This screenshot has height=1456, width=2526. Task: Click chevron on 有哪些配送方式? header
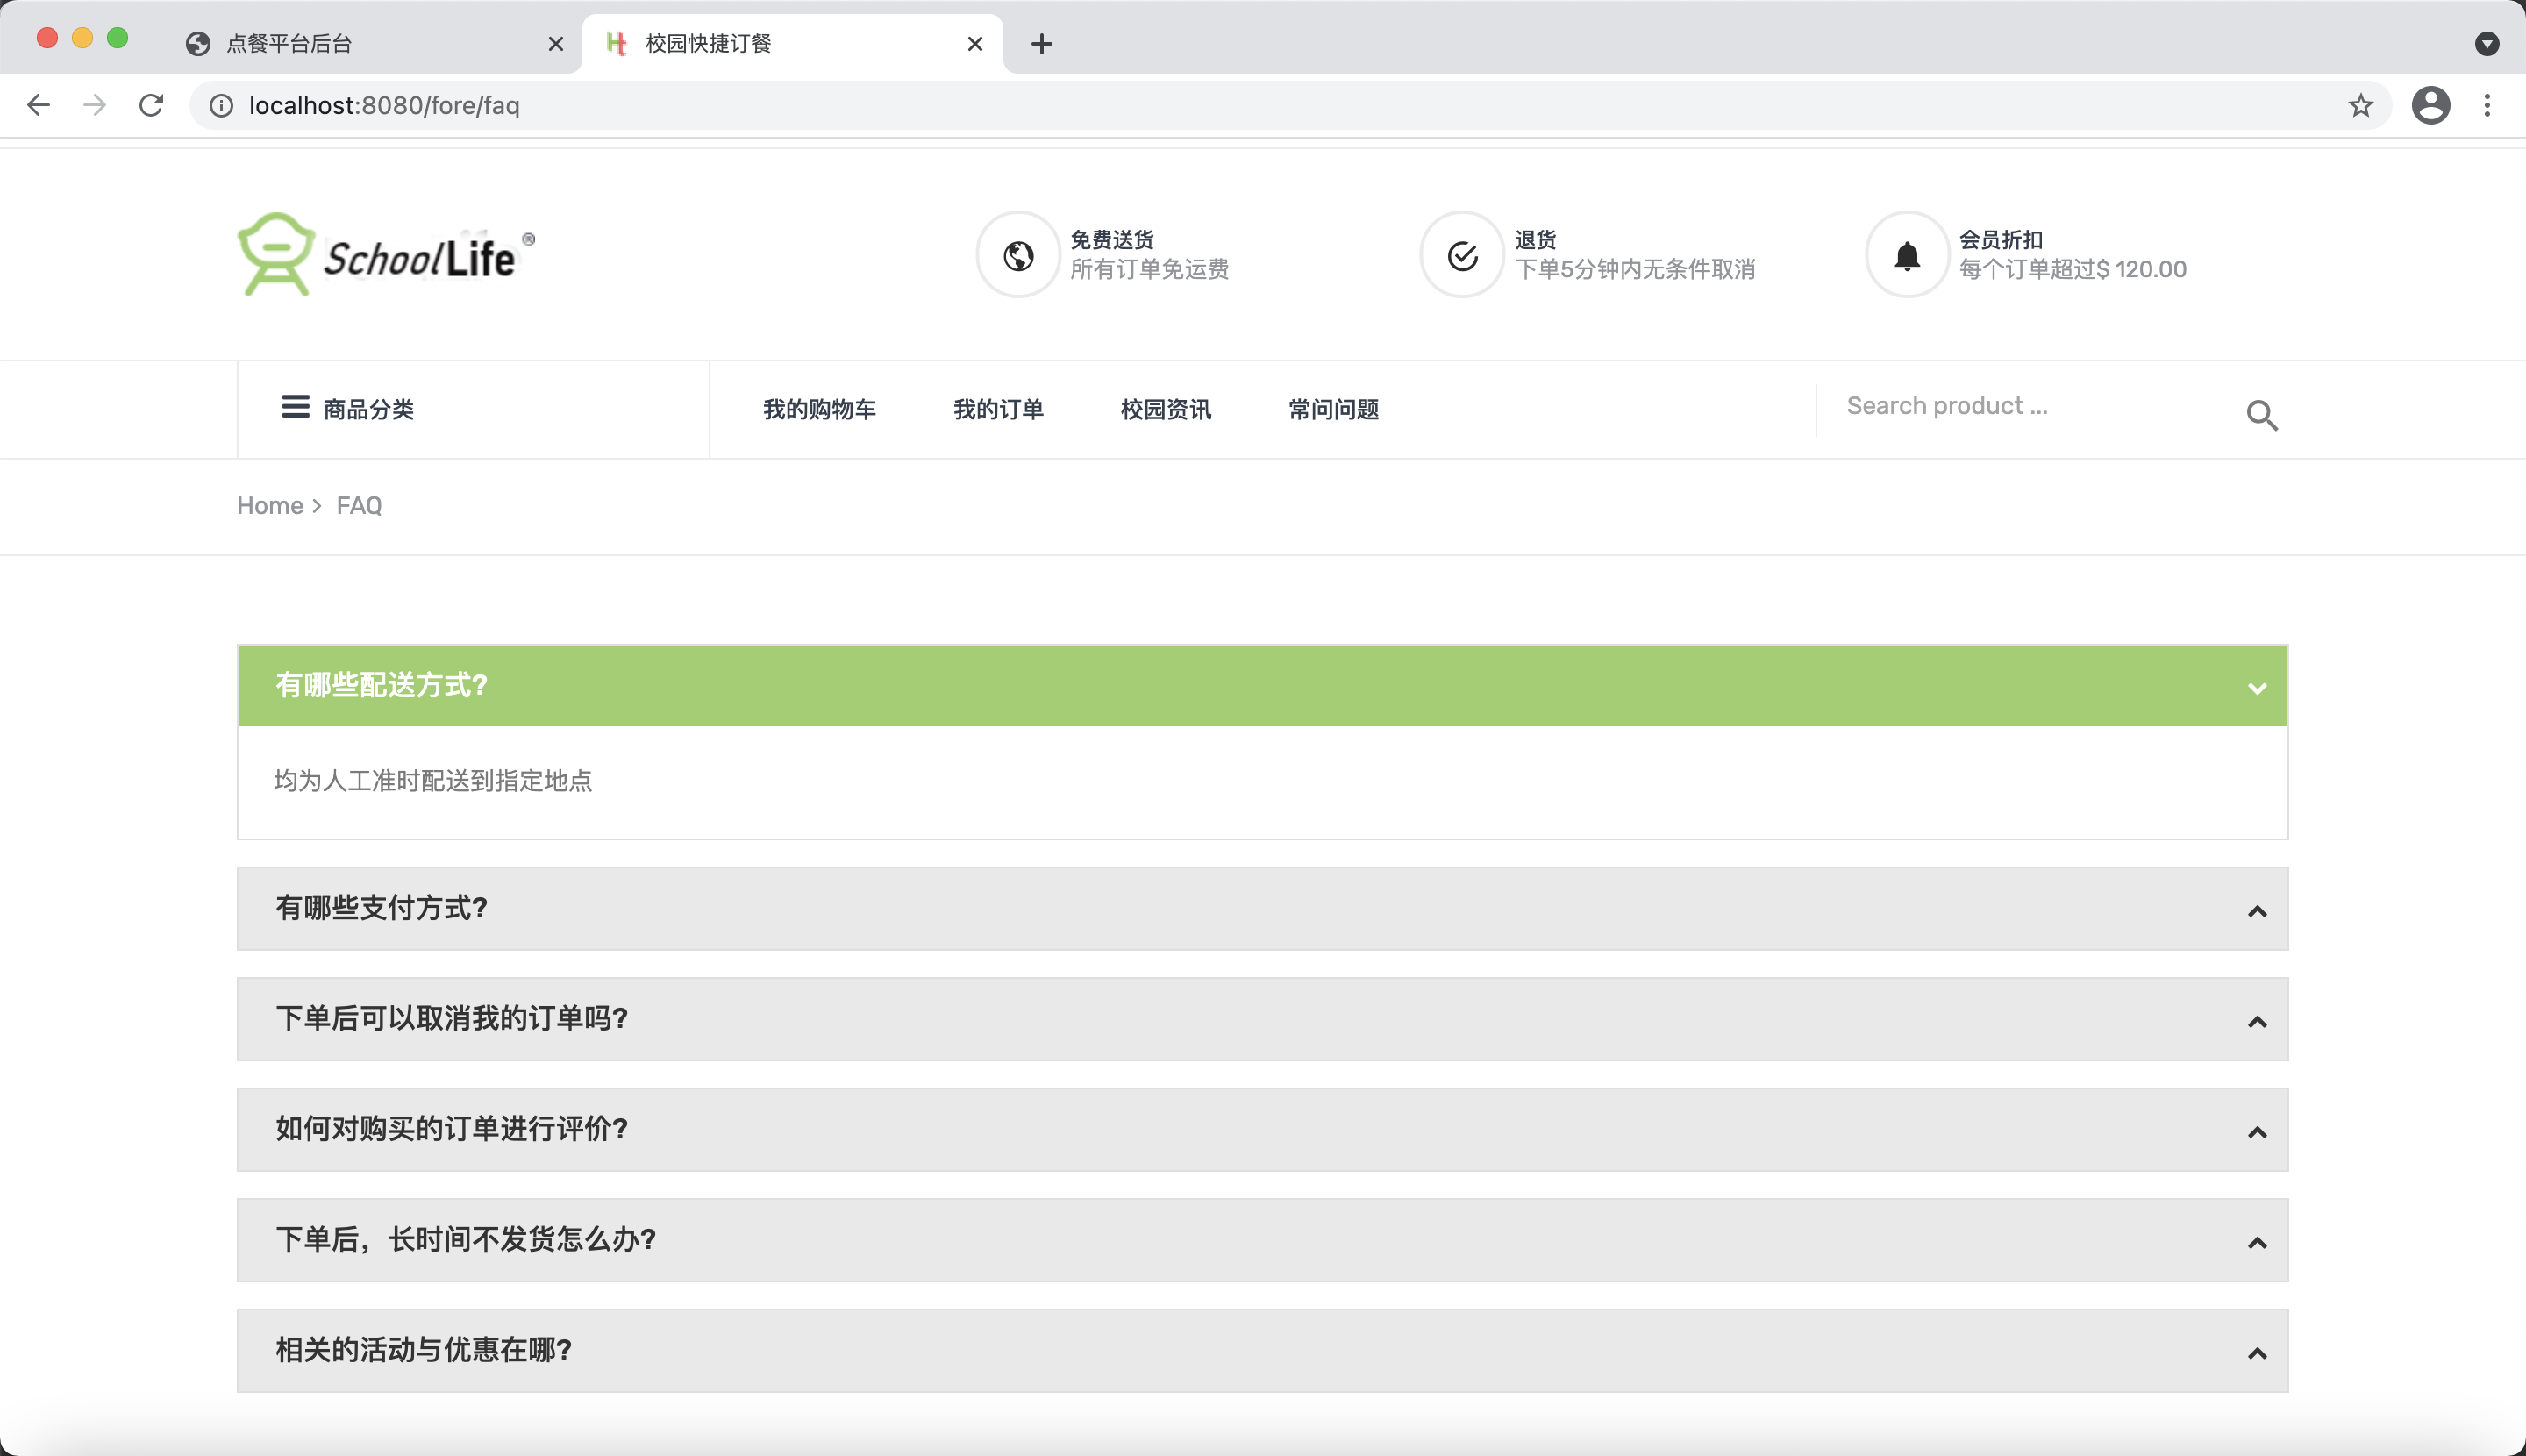tap(2257, 688)
